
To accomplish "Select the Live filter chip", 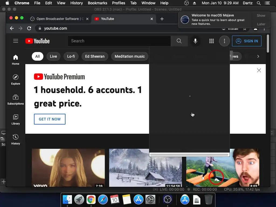I will [53, 56].
